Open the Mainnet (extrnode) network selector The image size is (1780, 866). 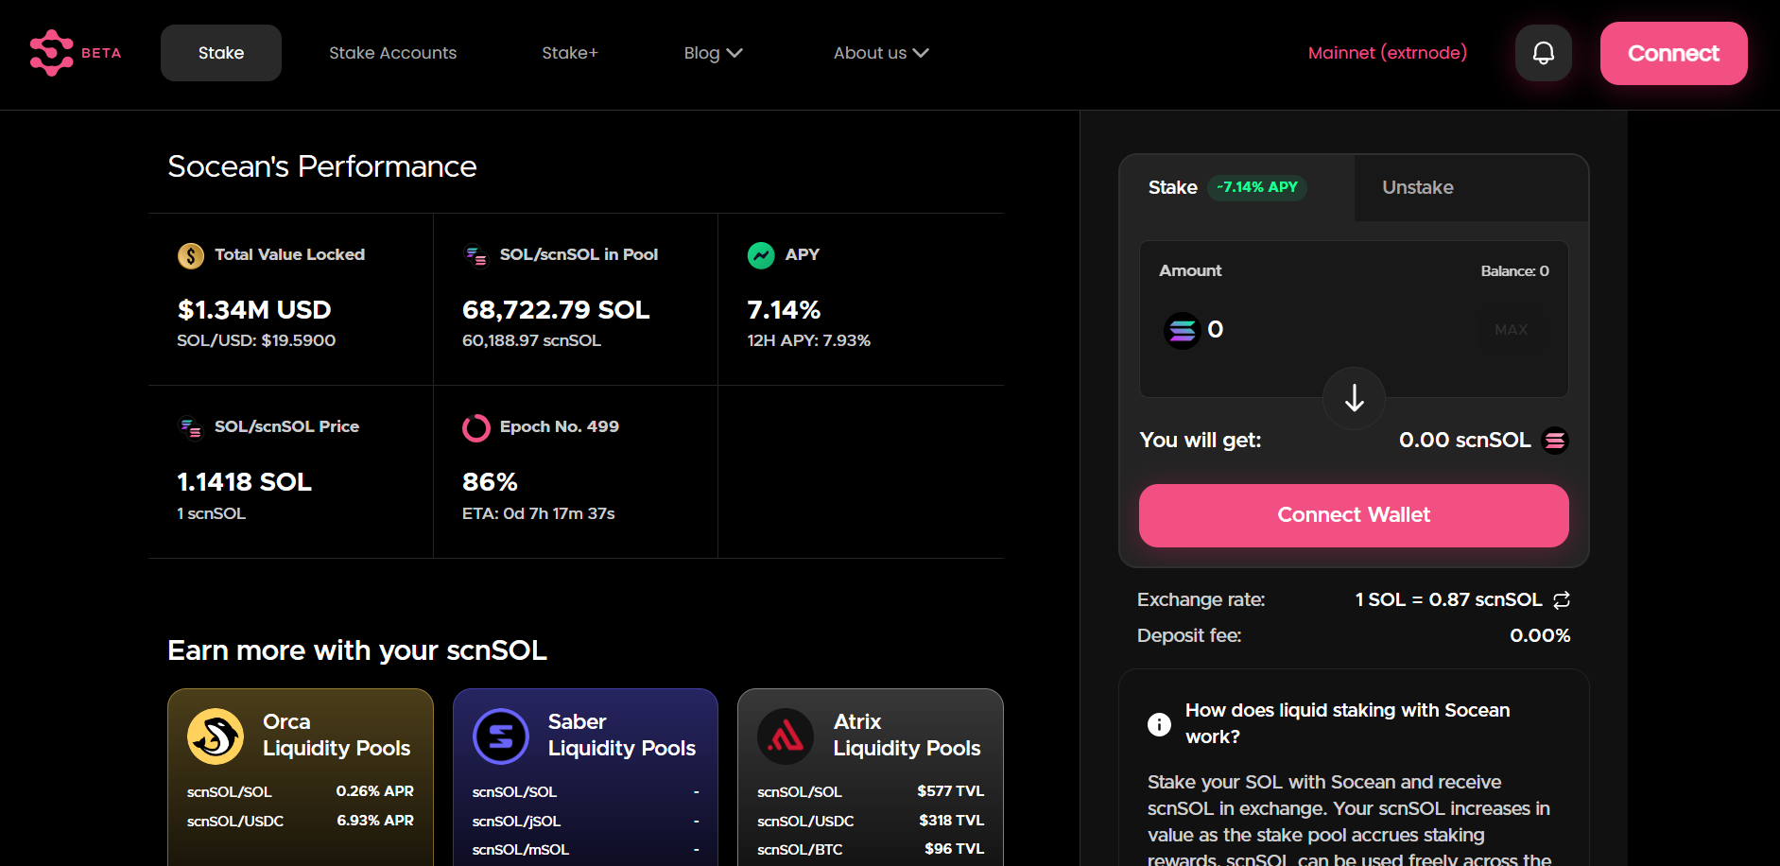click(x=1388, y=53)
